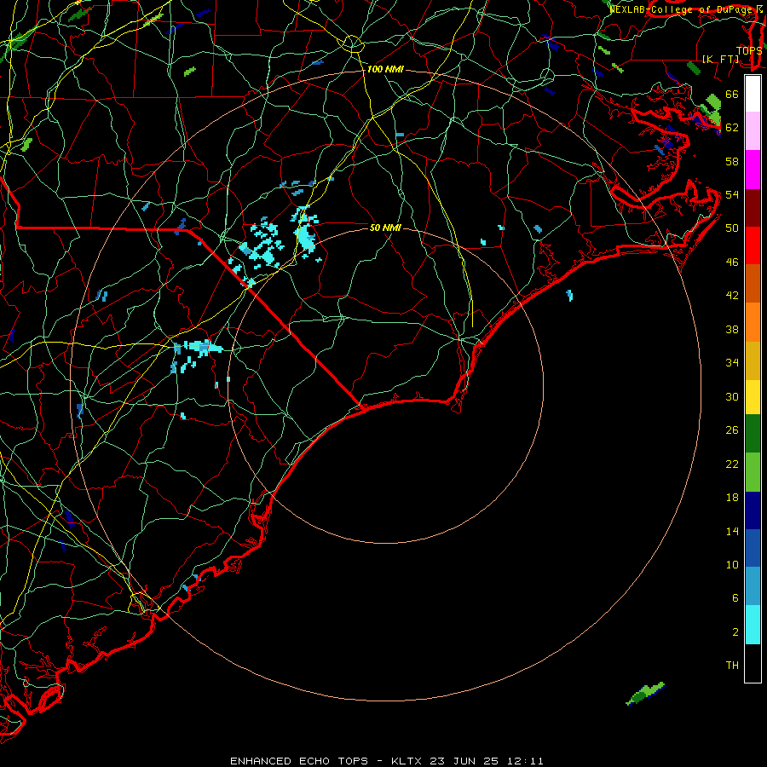Select the gold legend swatch

(x=753, y=360)
